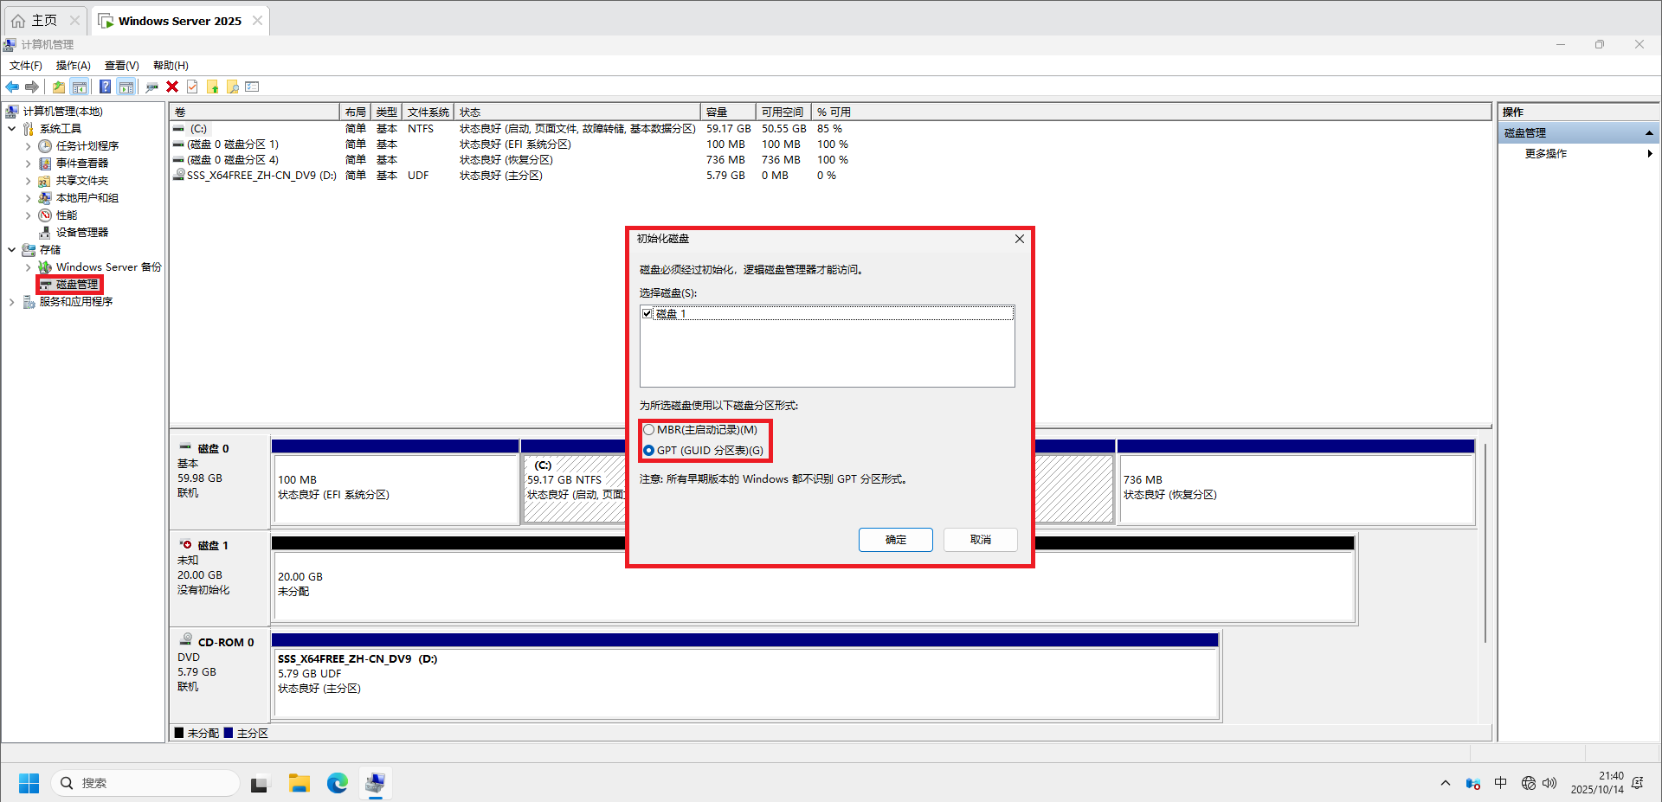Image resolution: width=1662 pixels, height=802 pixels.
Task: Open the network globe tray icon
Action: tap(1528, 783)
